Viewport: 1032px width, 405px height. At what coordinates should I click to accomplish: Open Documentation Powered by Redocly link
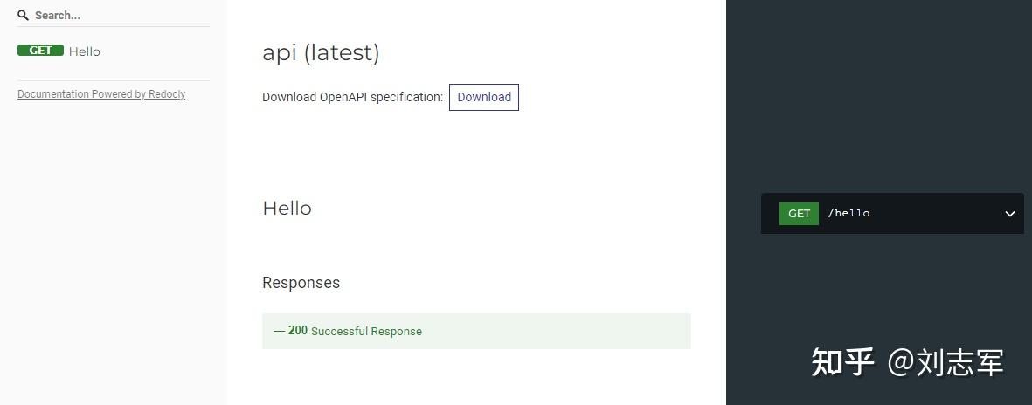[x=101, y=94]
